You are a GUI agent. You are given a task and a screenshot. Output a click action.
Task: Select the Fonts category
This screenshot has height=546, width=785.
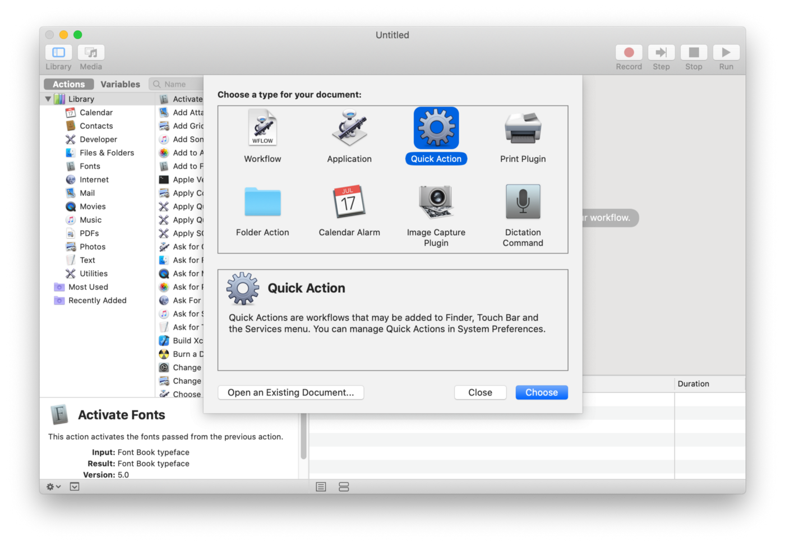tap(90, 166)
